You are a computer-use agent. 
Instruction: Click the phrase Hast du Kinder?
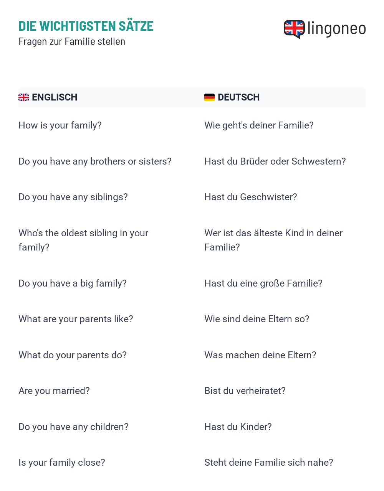238,427
